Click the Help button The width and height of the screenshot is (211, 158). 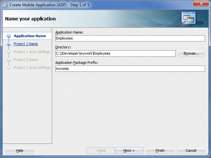[x=20, y=150]
